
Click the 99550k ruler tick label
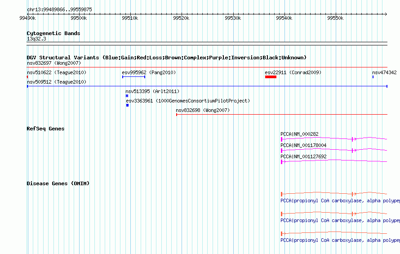[335, 18]
